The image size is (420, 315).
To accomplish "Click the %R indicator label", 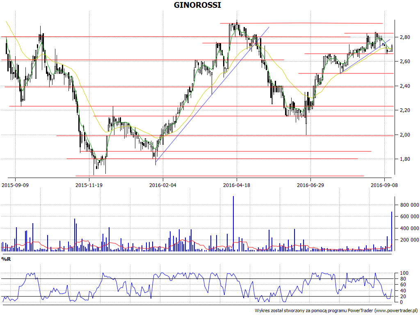I will pyautogui.click(x=6, y=259).
